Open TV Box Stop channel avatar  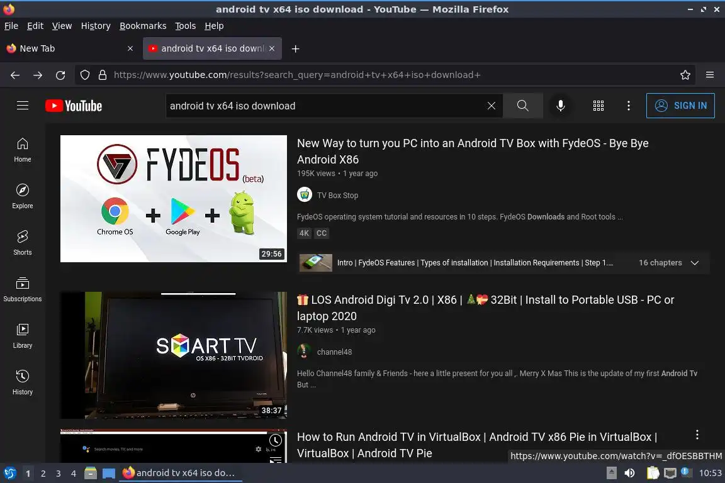pyautogui.click(x=304, y=194)
